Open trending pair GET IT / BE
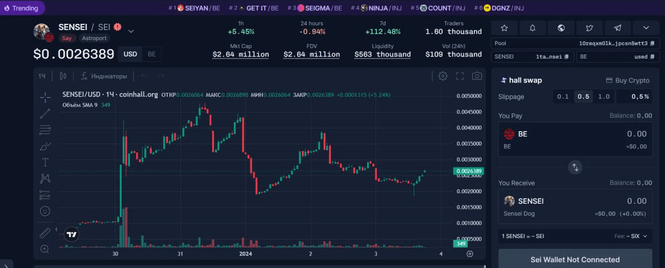 (253, 8)
